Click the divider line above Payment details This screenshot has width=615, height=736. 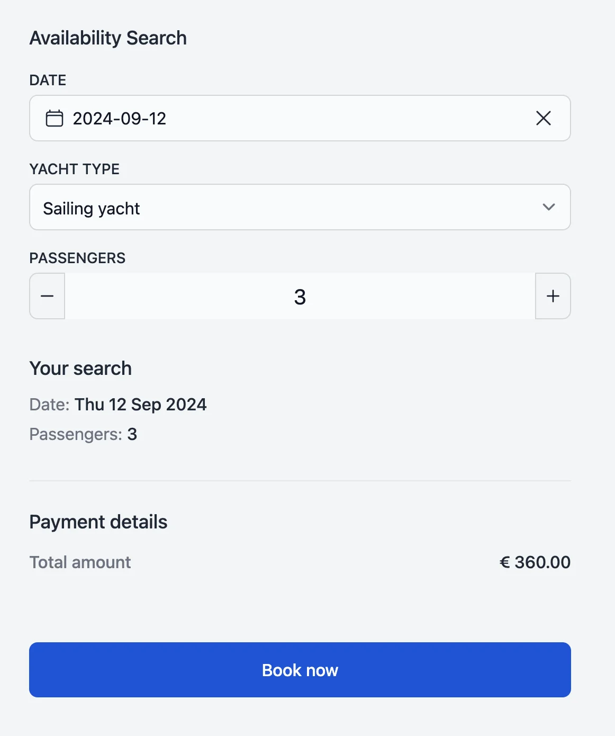[x=300, y=481]
